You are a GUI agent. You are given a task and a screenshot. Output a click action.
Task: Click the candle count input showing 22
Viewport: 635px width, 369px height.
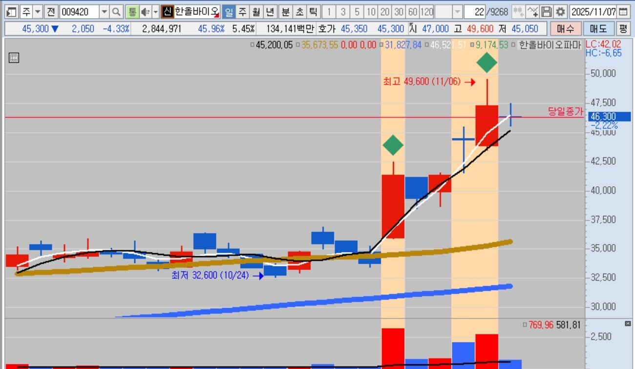tap(474, 12)
